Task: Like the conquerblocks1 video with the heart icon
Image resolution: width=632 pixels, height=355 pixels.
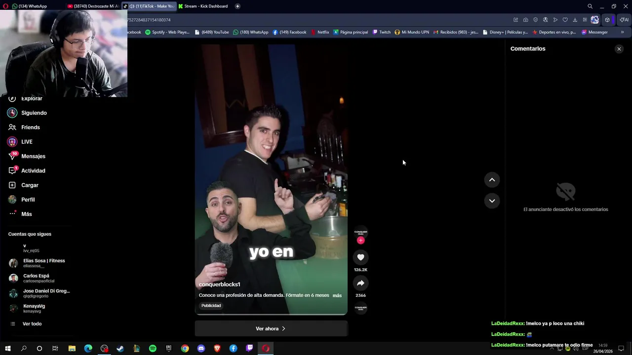Action: [360, 257]
